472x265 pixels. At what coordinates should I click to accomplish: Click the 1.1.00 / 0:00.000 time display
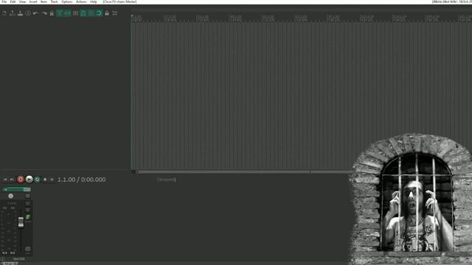pyautogui.click(x=81, y=180)
